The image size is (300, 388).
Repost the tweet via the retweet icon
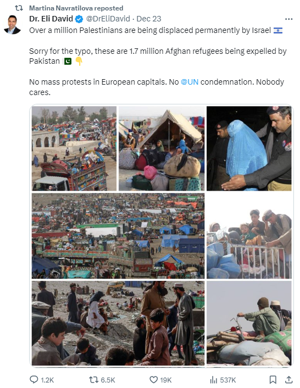click(x=94, y=380)
